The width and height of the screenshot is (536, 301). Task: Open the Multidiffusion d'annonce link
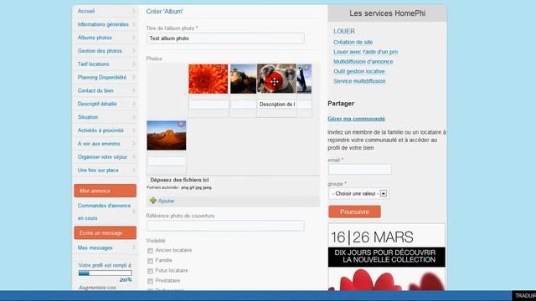[x=363, y=61]
